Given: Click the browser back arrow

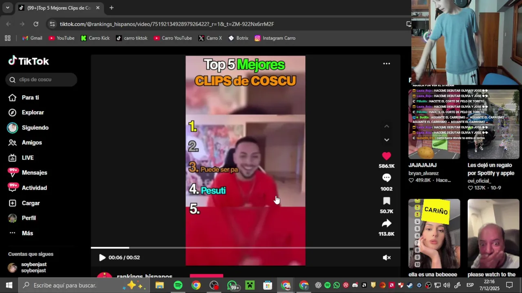Looking at the screenshot, I should pyautogui.click(x=9, y=24).
